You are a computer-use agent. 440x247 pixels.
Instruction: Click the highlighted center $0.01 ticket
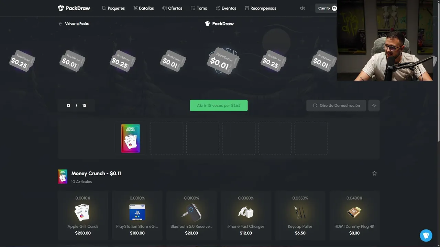[223, 61]
